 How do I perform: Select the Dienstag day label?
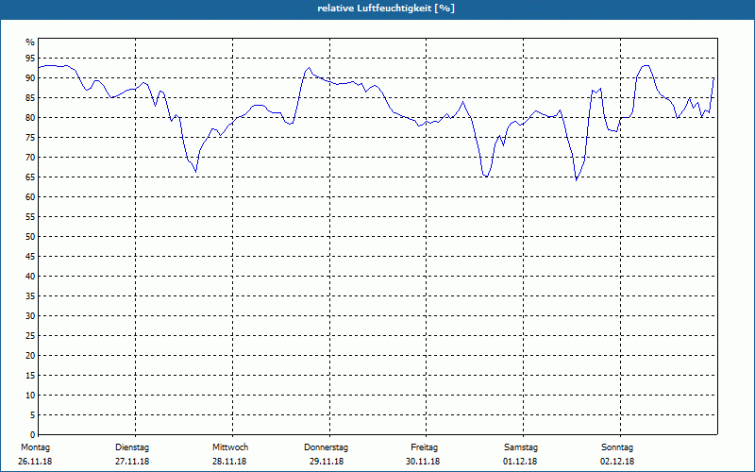[x=132, y=447]
